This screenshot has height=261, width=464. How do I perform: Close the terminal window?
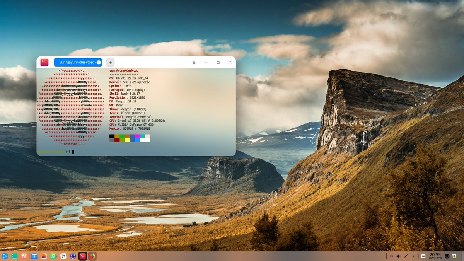(230, 62)
